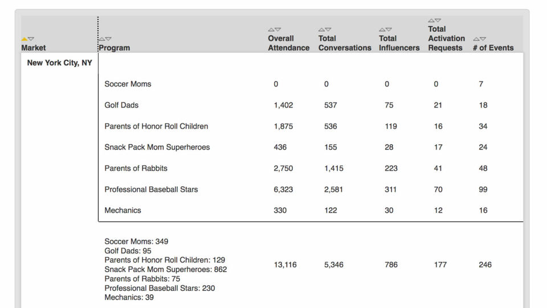Sort Total Influencers descending
The image size is (547, 308).
(389, 30)
